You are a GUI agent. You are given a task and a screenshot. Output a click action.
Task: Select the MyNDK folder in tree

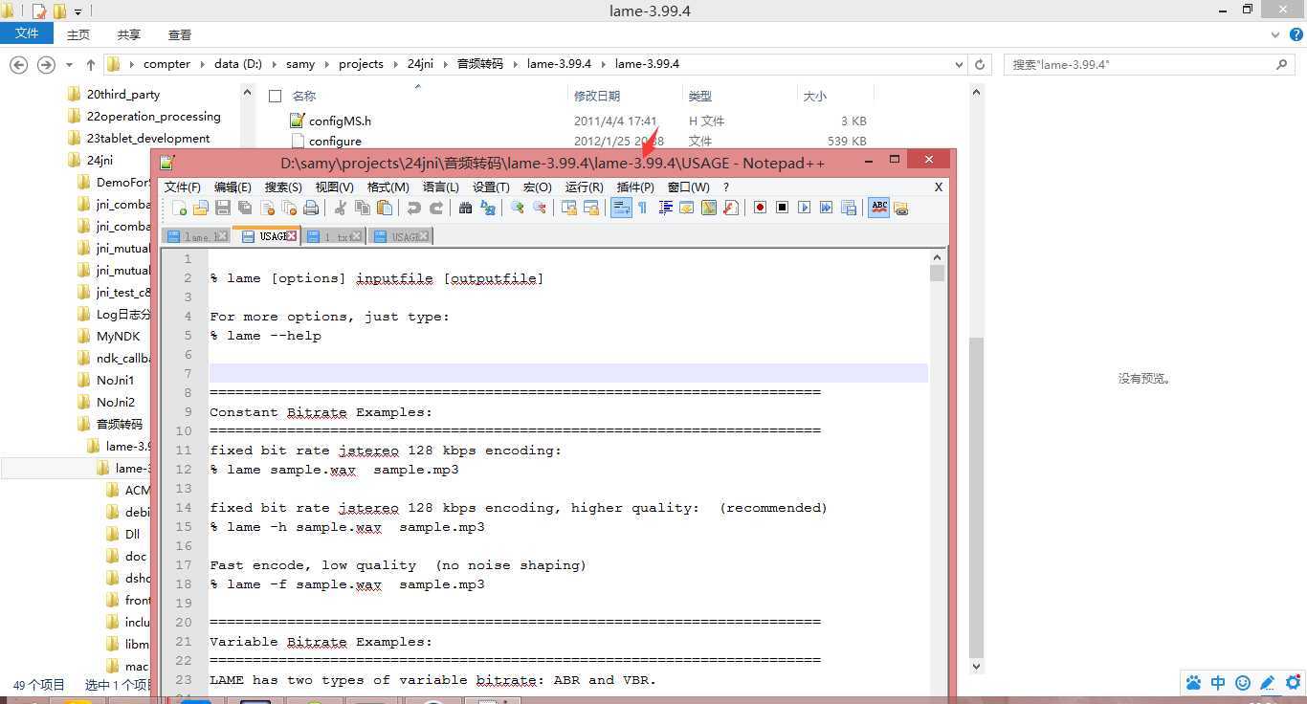119,336
